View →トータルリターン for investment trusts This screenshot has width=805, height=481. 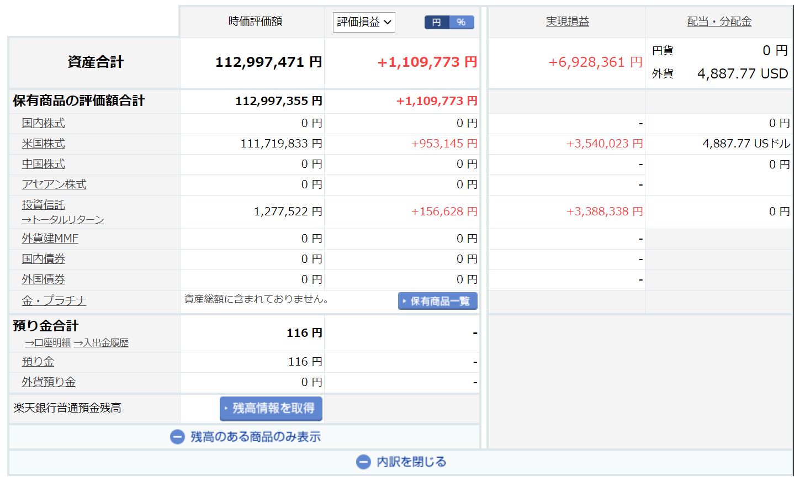tap(62, 220)
